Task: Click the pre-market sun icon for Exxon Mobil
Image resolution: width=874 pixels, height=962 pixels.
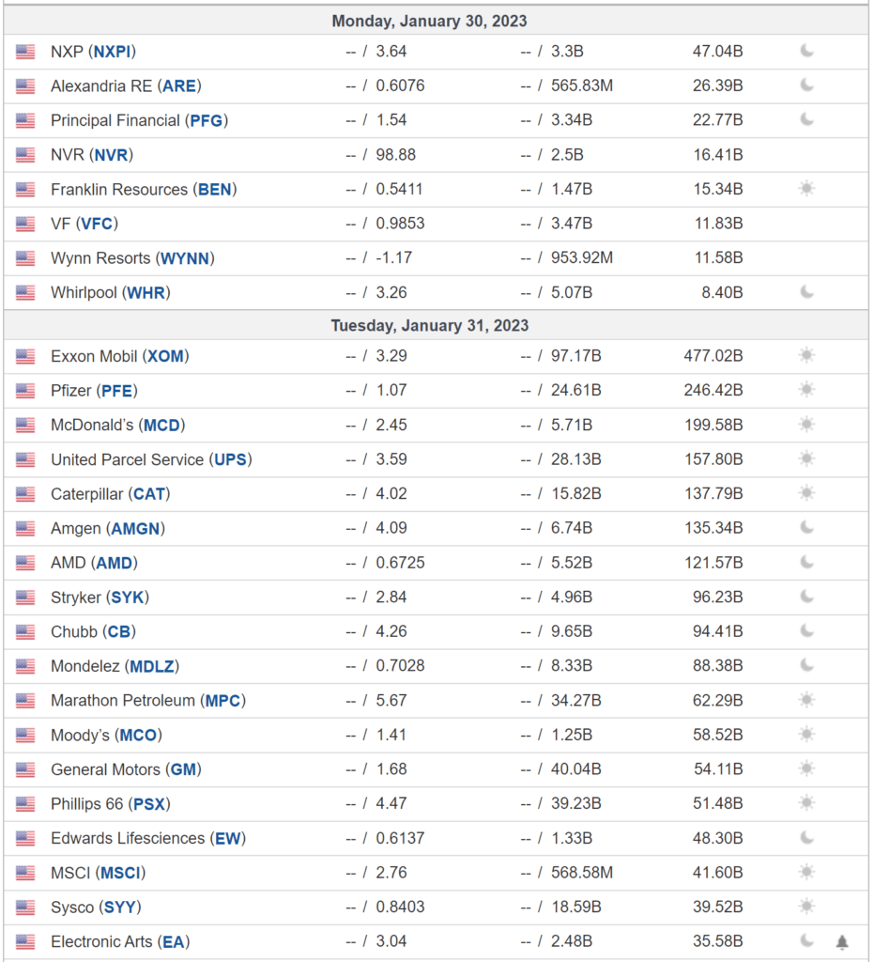Action: 807,355
